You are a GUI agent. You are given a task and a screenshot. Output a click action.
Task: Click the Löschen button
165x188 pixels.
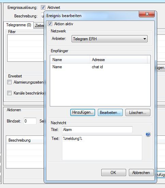click(138, 113)
